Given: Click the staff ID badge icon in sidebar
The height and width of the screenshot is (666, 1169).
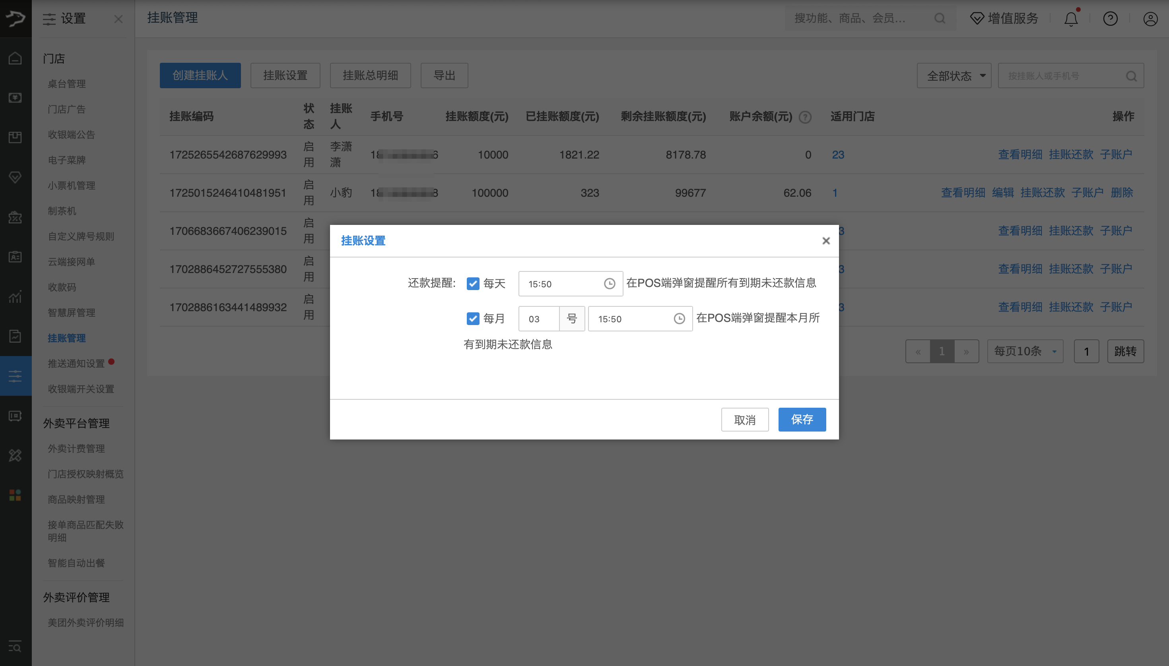Looking at the screenshot, I should pos(15,257).
